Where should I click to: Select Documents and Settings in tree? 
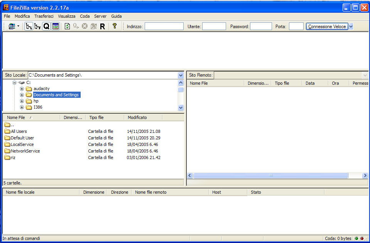point(56,95)
